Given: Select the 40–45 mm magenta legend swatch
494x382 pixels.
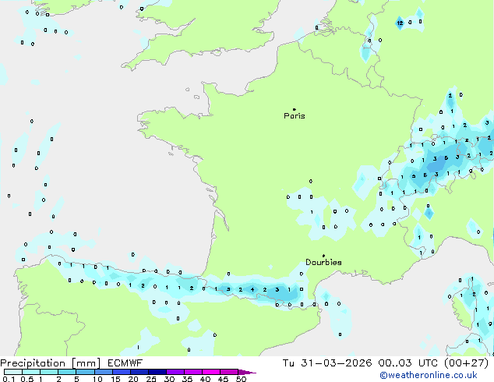Looking at the screenshot, I should point(211,372).
